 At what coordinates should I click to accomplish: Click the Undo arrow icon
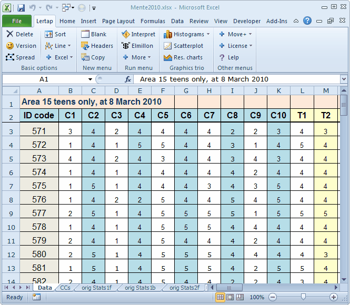[32, 8]
